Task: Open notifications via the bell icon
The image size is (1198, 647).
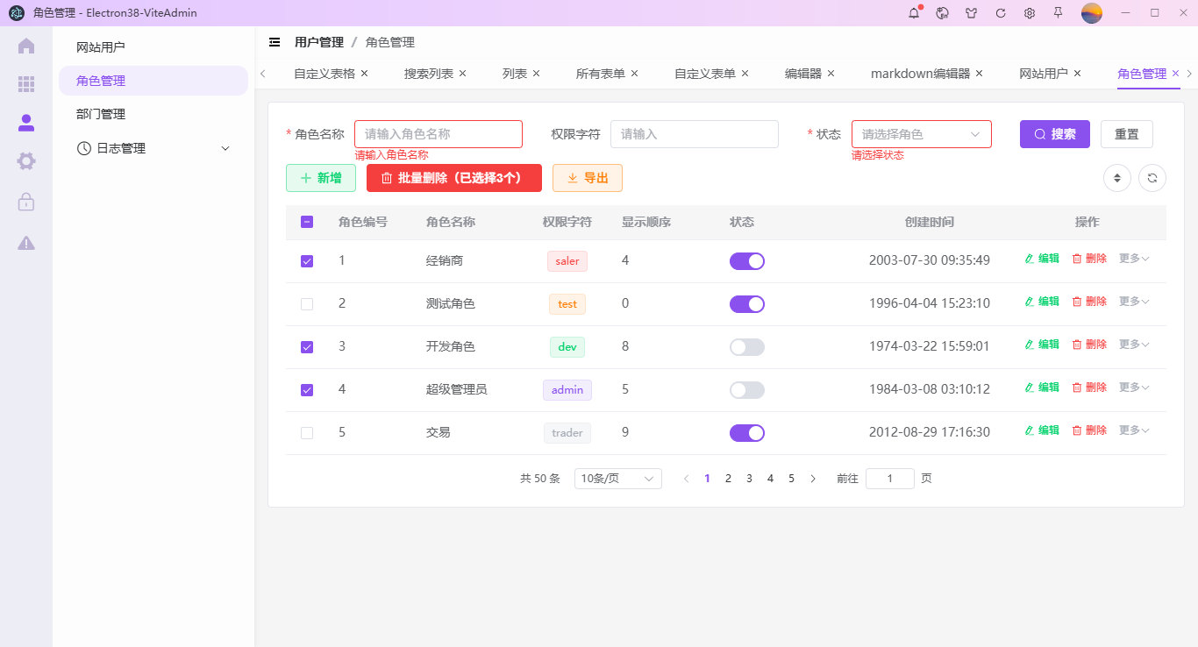Action: point(913,13)
